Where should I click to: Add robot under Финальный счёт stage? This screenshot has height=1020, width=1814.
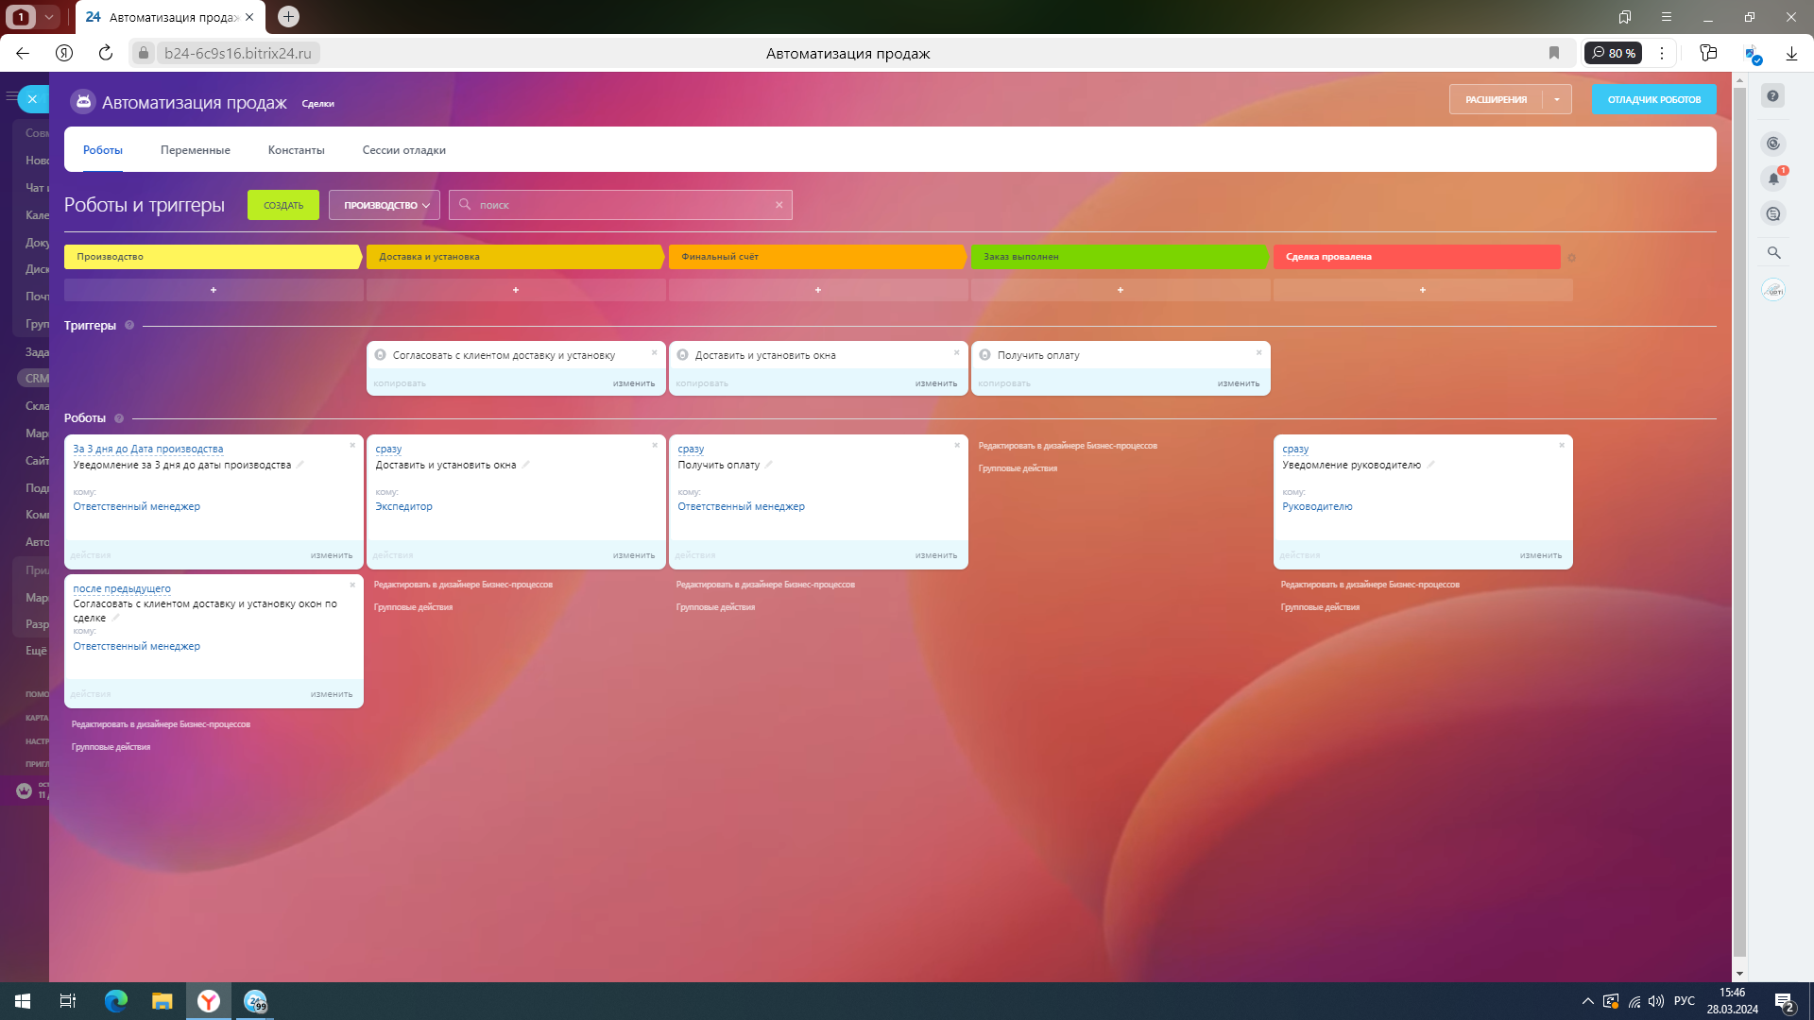(817, 290)
